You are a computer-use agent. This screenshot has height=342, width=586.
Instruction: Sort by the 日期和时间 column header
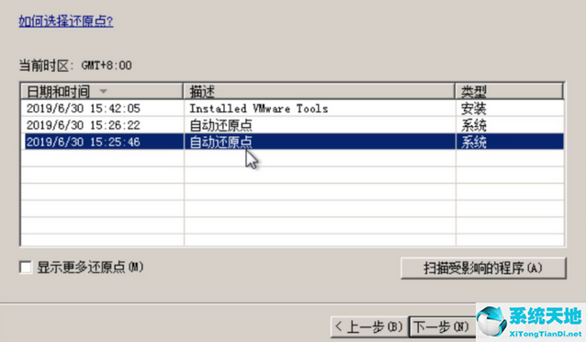102,91
